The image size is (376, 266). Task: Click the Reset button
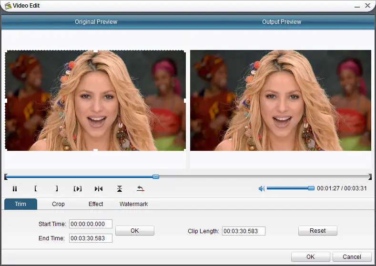point(318,231)
